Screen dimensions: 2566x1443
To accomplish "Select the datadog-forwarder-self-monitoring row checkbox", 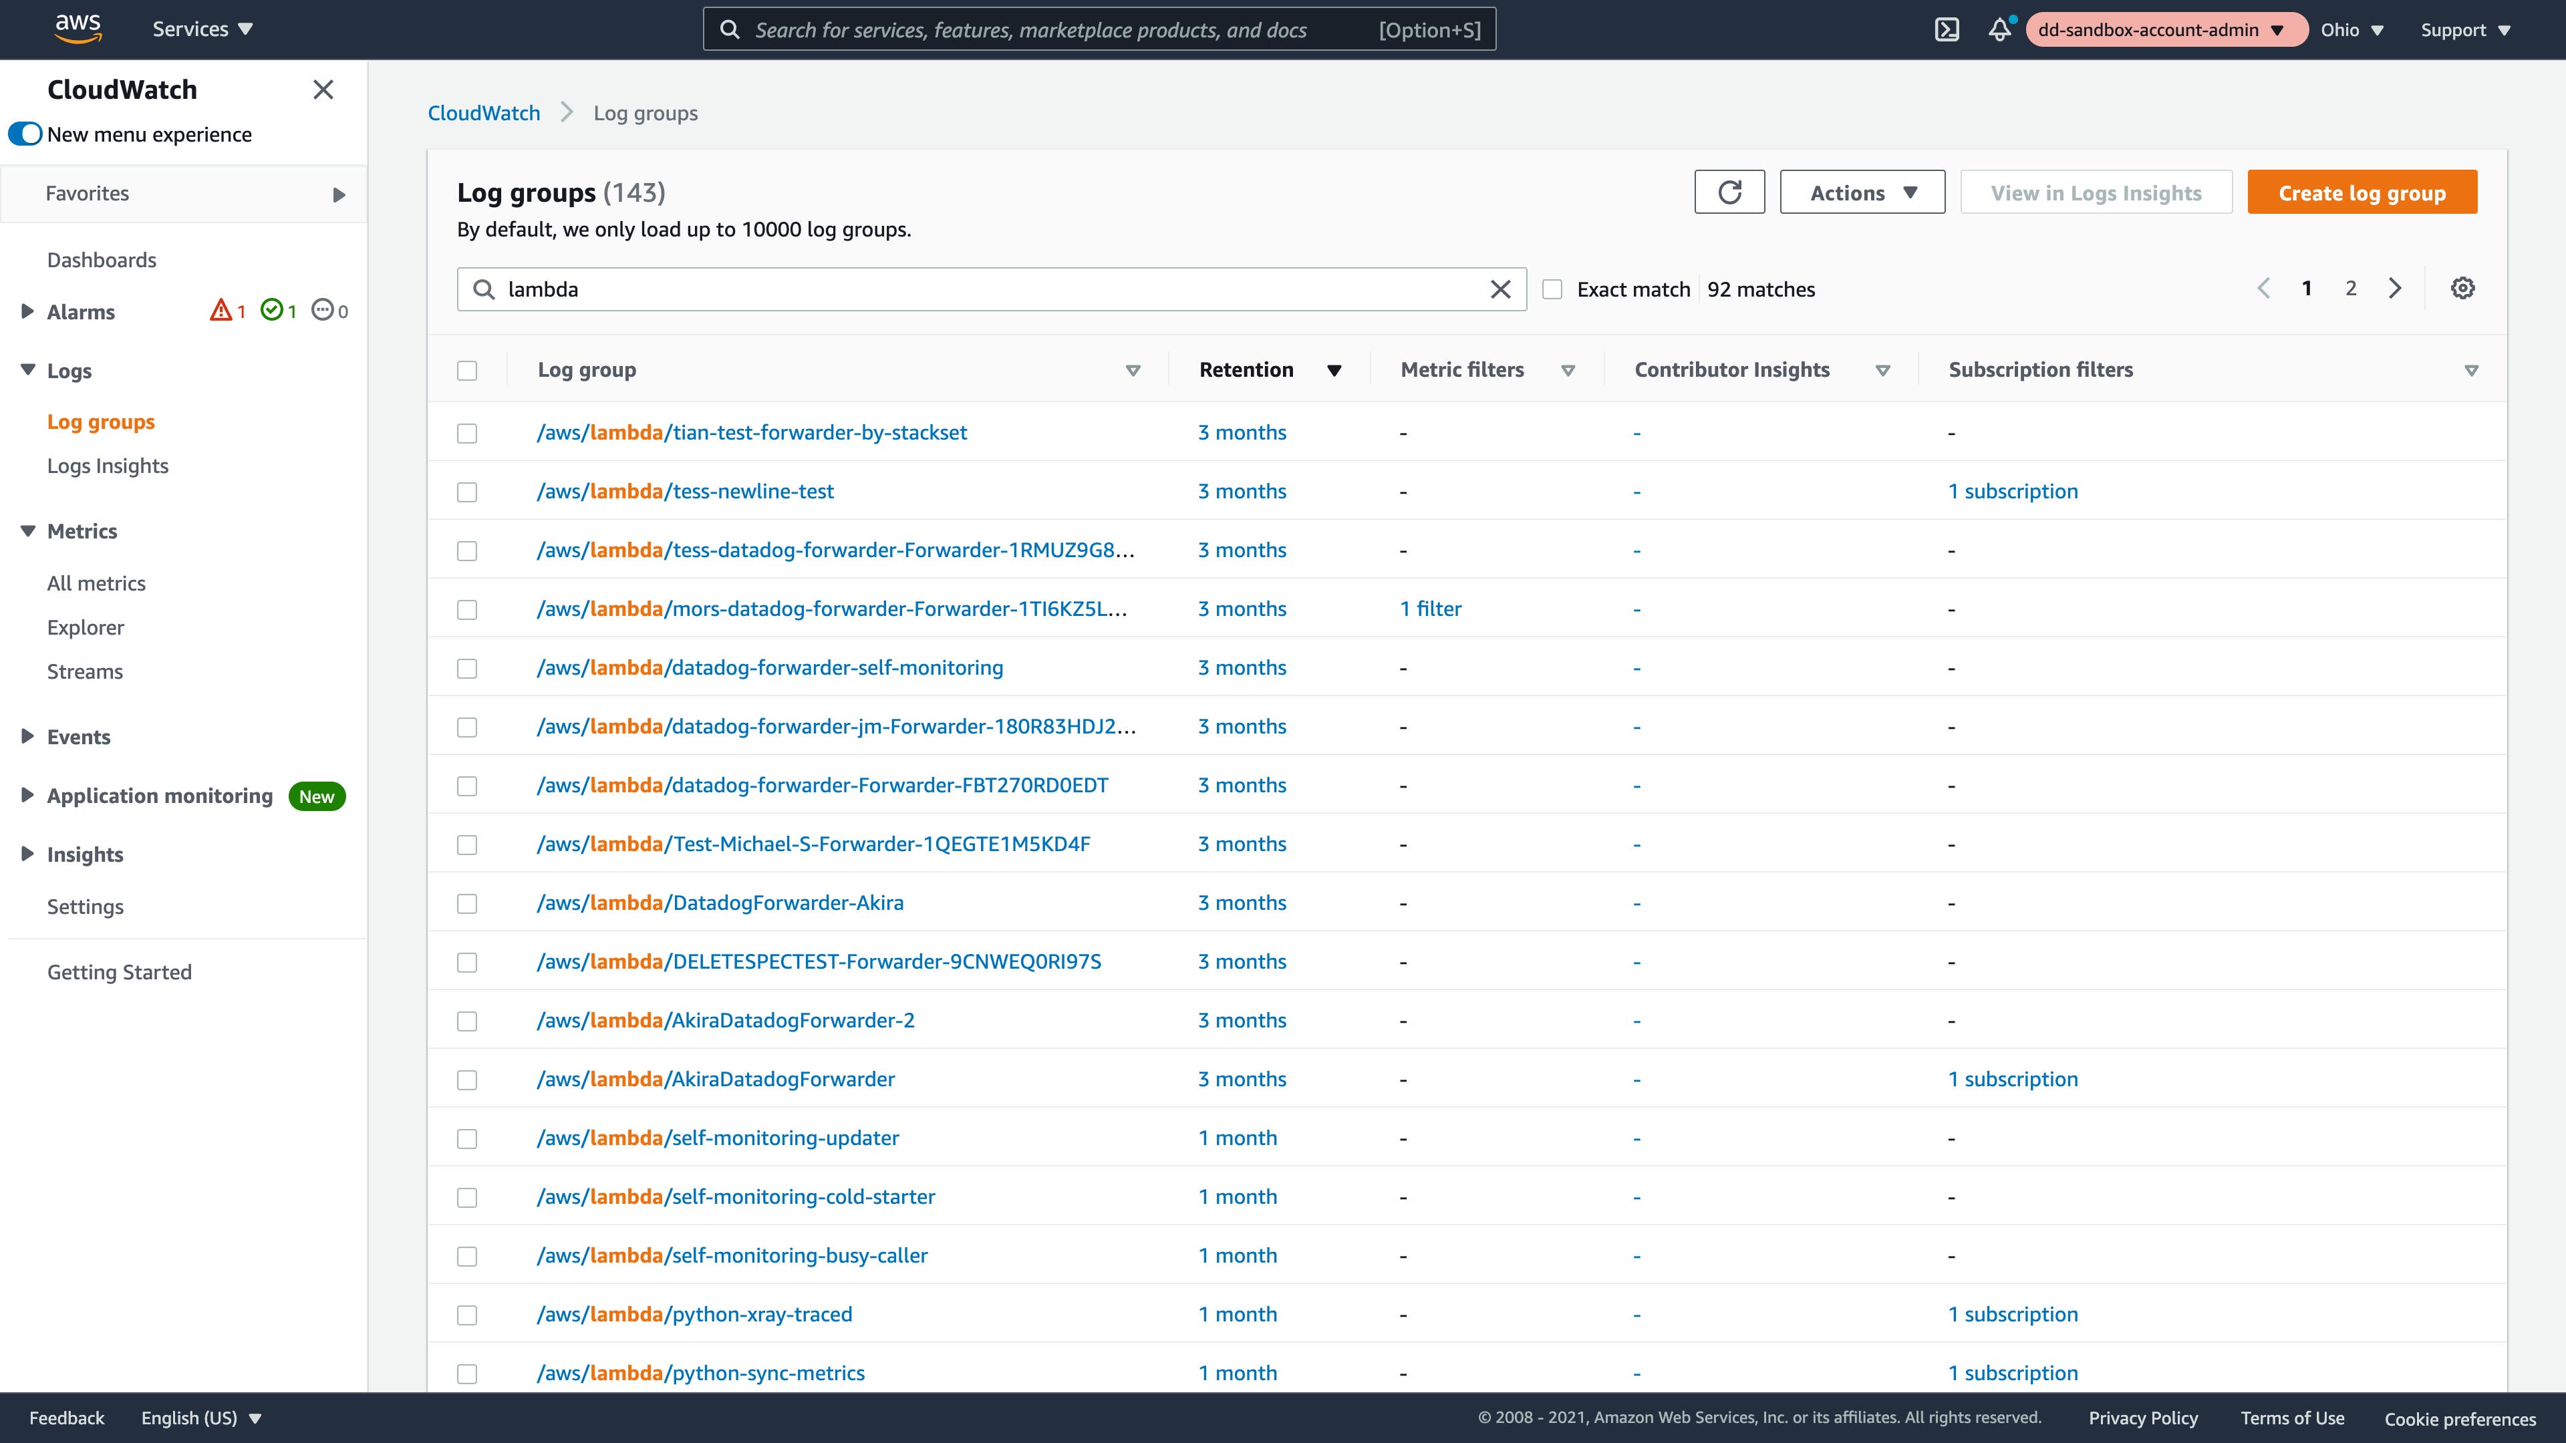I will coord(467,668).
